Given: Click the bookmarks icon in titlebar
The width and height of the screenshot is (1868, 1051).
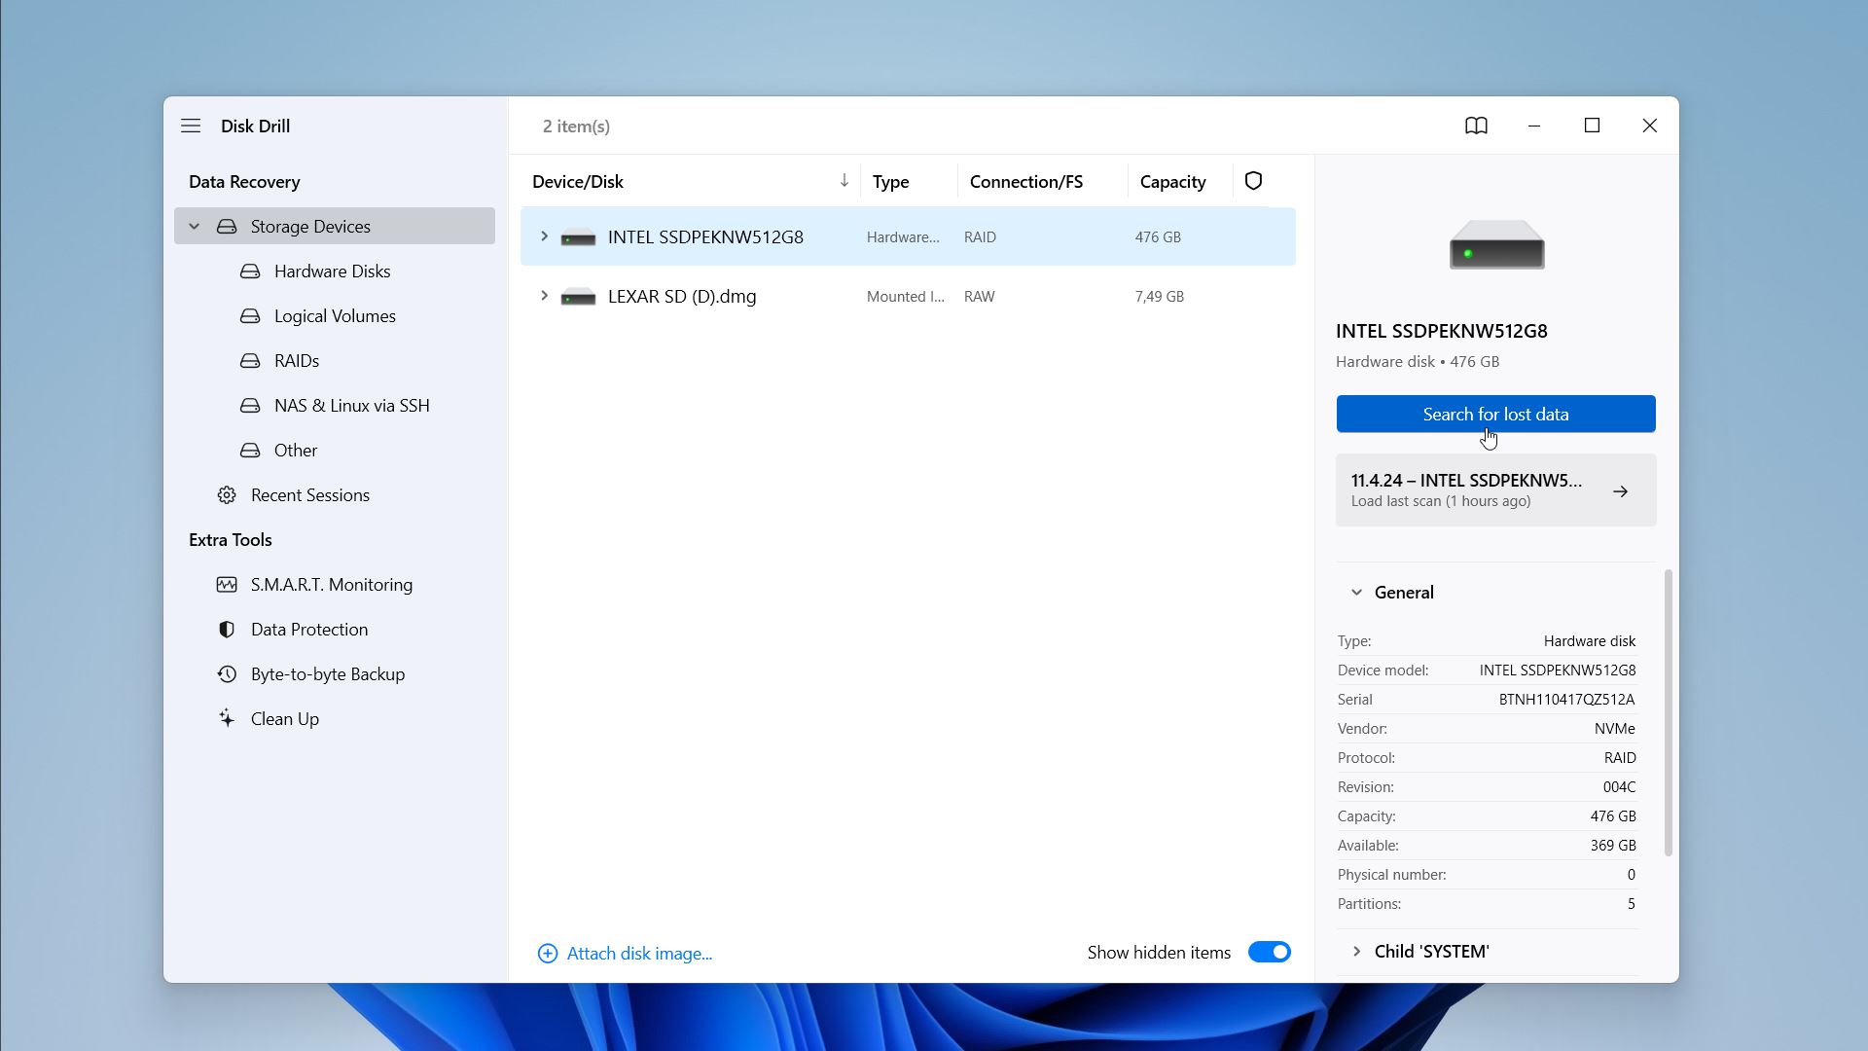Looking at the screenshot, I should click(x=1475, y=125).
